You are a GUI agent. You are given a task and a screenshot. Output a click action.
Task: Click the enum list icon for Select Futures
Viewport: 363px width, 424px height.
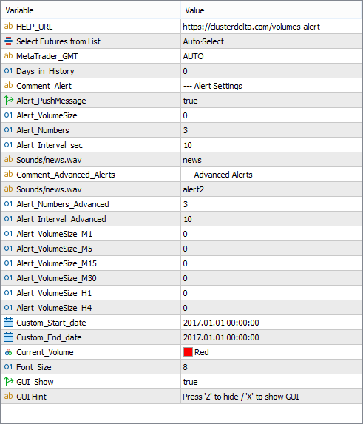click(x=8, y=41)
